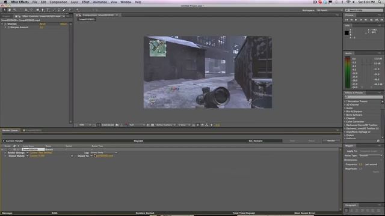Expand Color Correction effects category
Viewport: 385px width, 216px height.
coord(345,122)
